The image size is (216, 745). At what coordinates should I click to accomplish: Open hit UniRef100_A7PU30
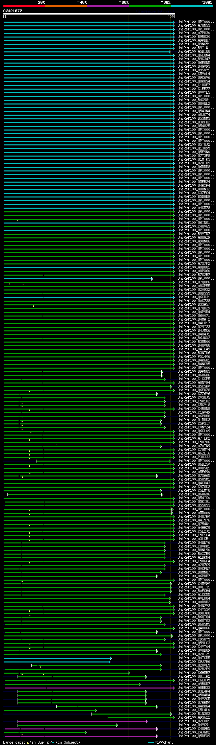[x=194, y=33]
